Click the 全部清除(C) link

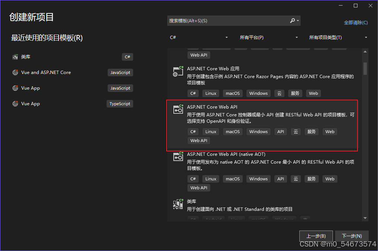point(356,23)
